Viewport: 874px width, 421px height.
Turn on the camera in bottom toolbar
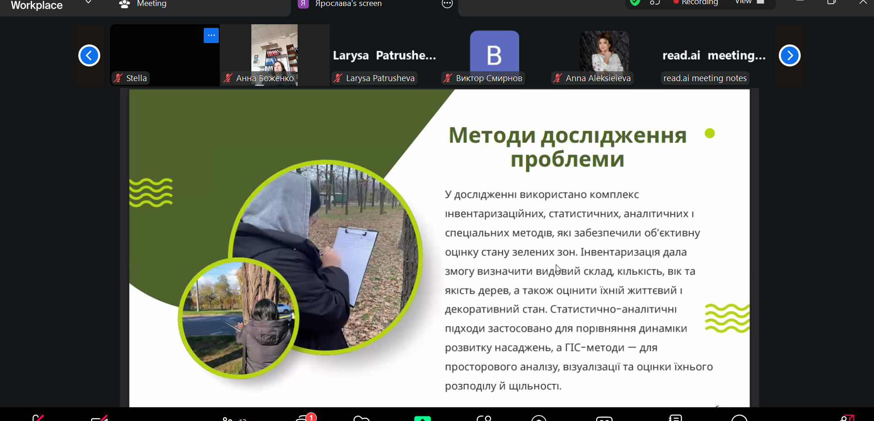[99, 418]
